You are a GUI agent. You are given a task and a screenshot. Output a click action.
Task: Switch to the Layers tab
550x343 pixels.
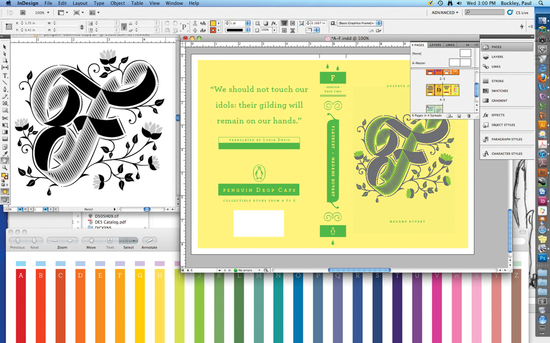(x=435, y=45)
